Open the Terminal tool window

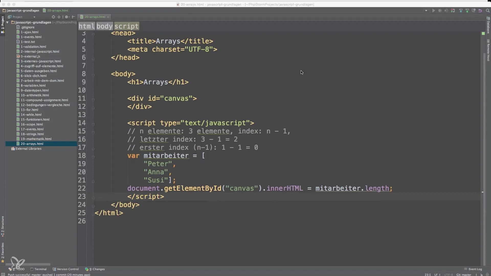pos(38,269)
